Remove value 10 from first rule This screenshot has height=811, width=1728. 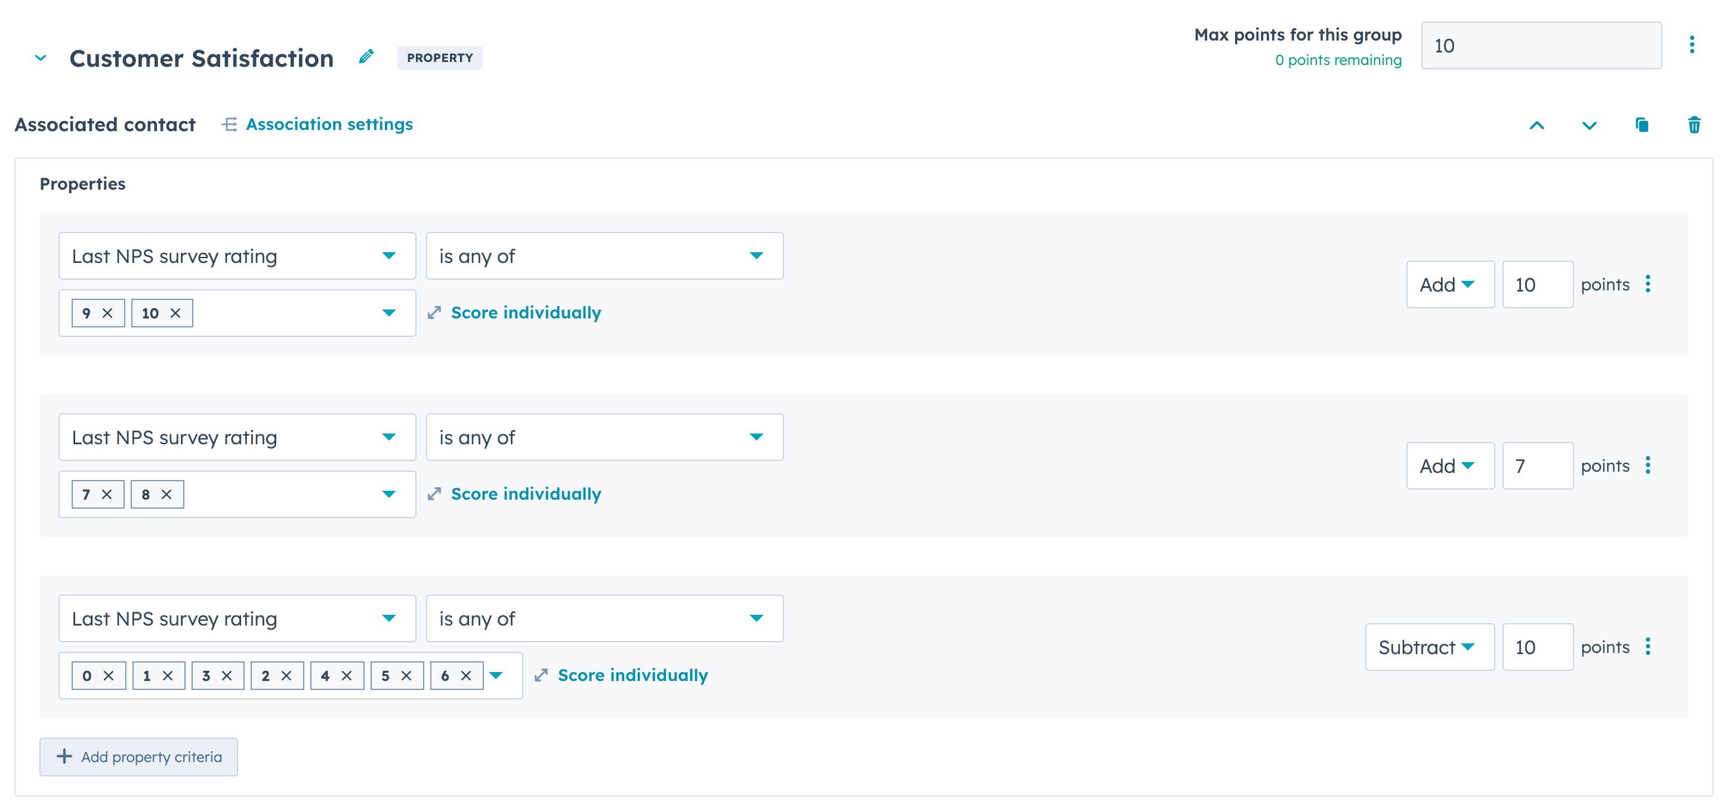176,313
